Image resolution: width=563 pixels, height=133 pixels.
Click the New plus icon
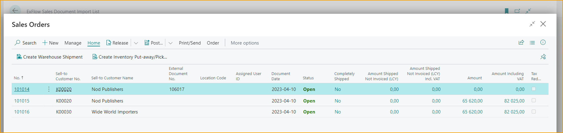click(45, 43)
